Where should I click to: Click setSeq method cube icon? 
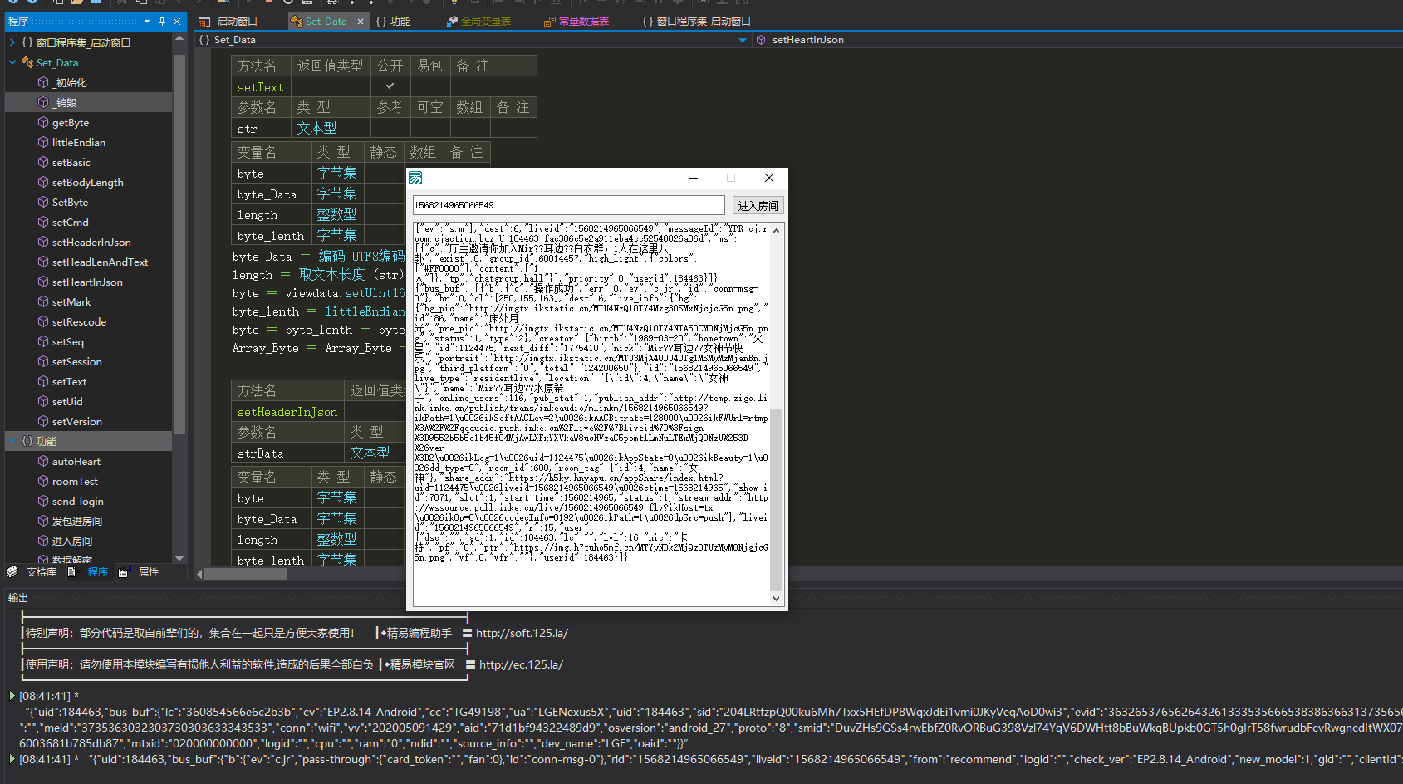click(x=43, y=341)
